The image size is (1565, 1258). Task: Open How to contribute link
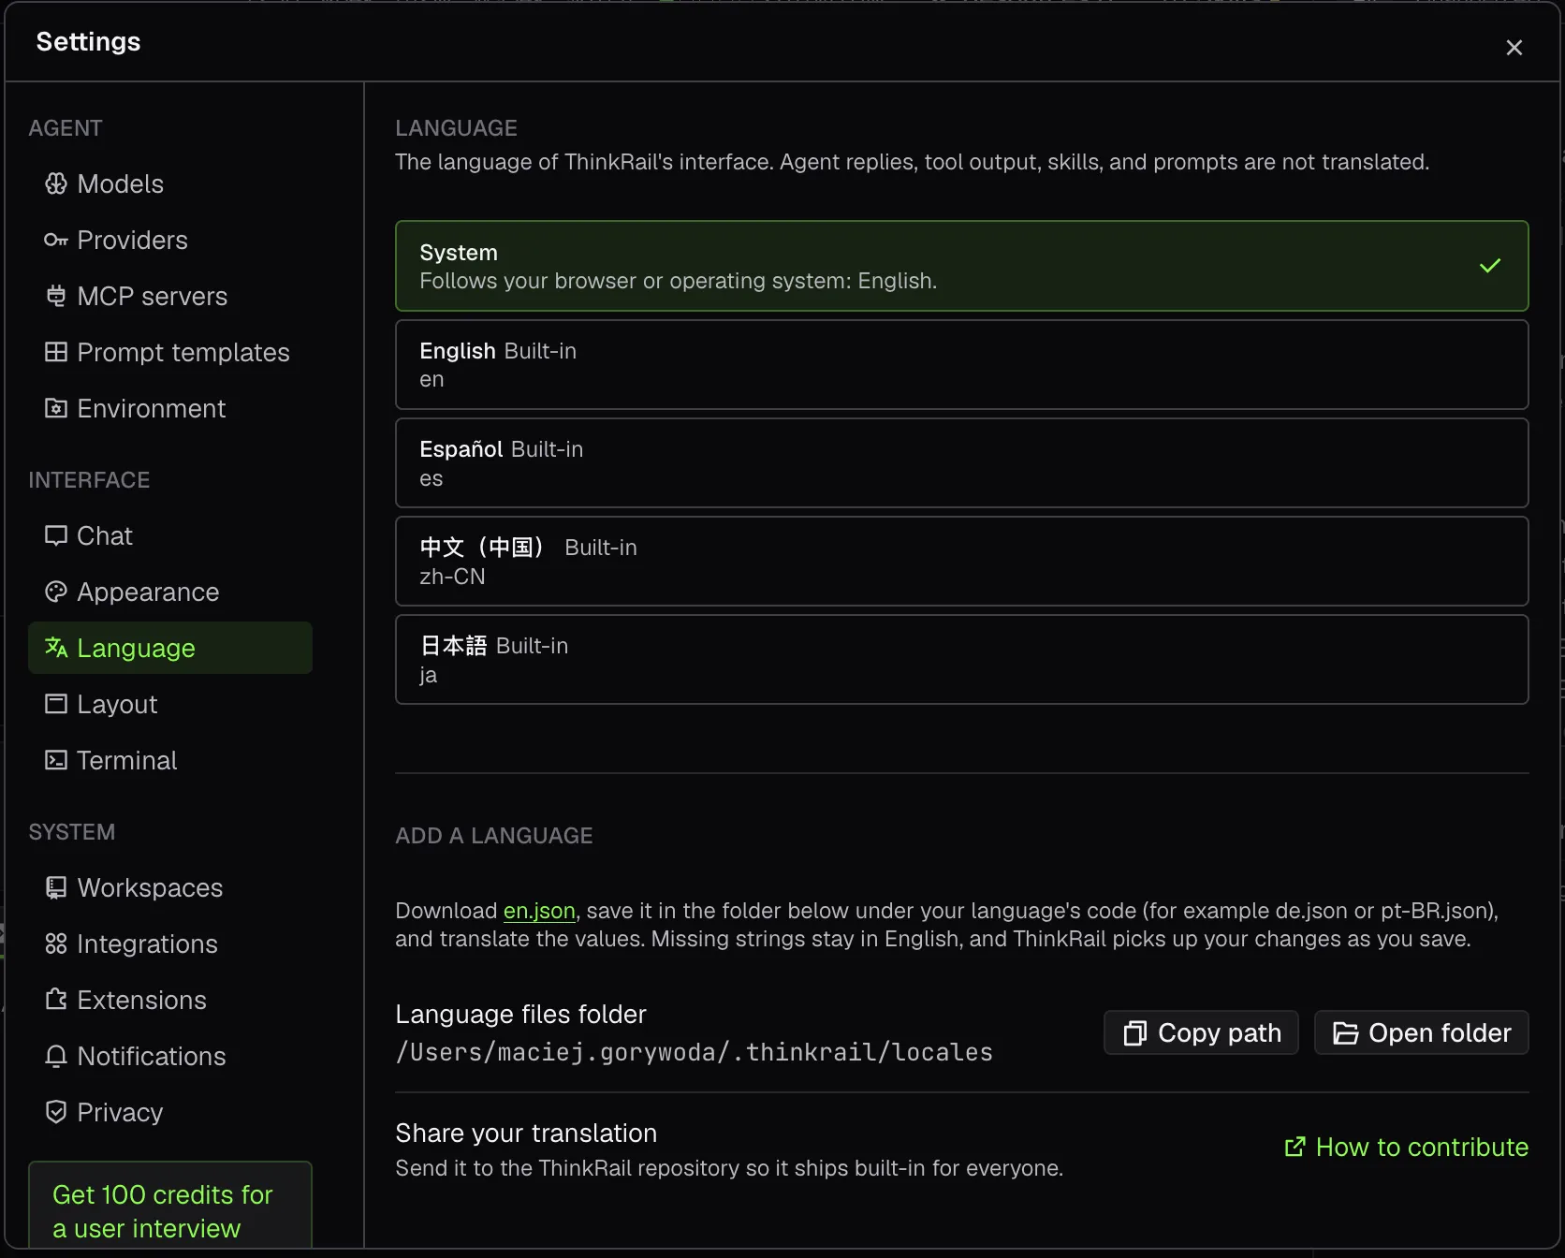coord(1406,1147)
